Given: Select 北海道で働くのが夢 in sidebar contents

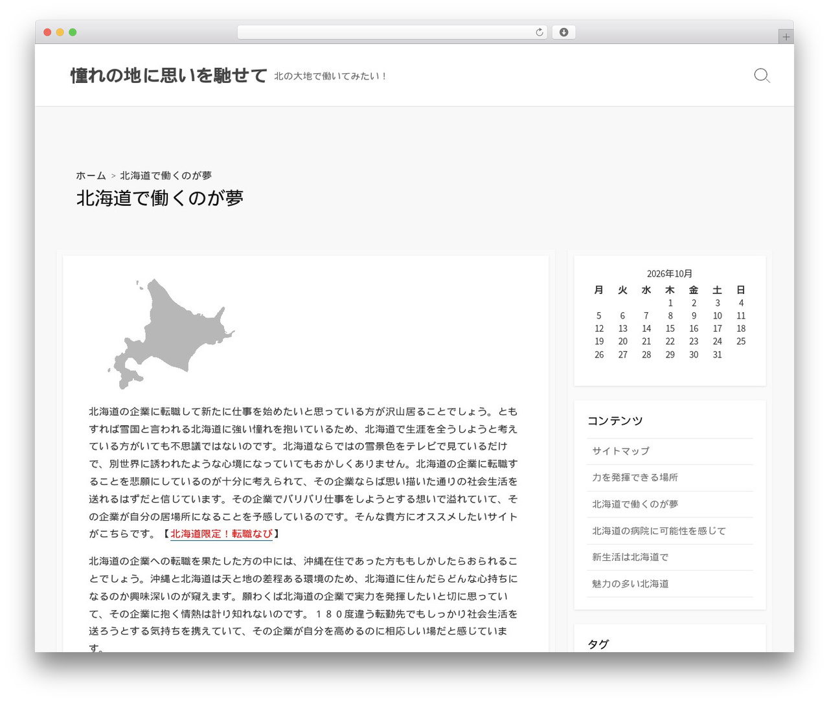Looking at the screenshot, I should click(635, 504).
